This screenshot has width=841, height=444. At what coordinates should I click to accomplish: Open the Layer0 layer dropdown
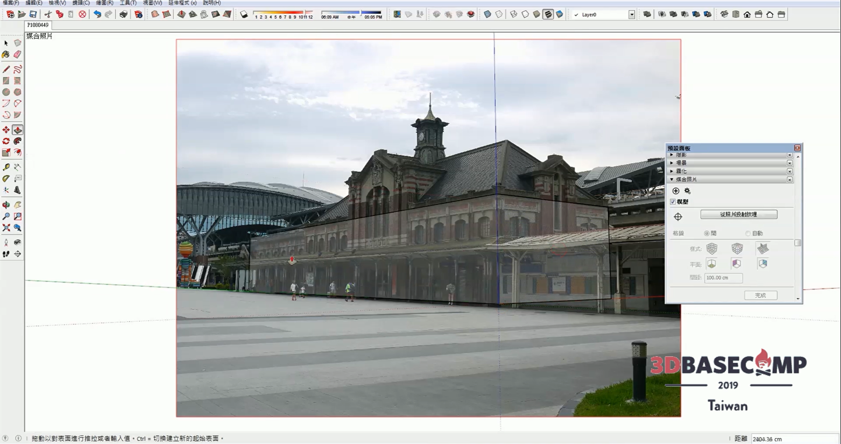click(x=631, y=15)
